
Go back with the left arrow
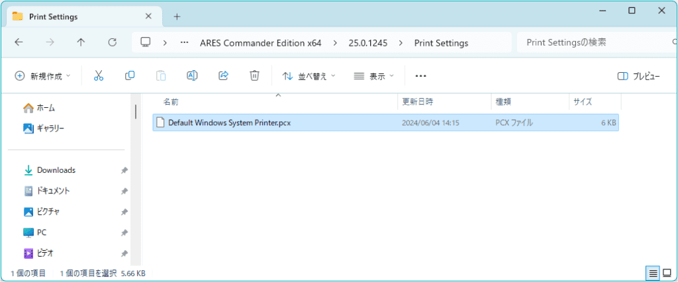[19, 42]
